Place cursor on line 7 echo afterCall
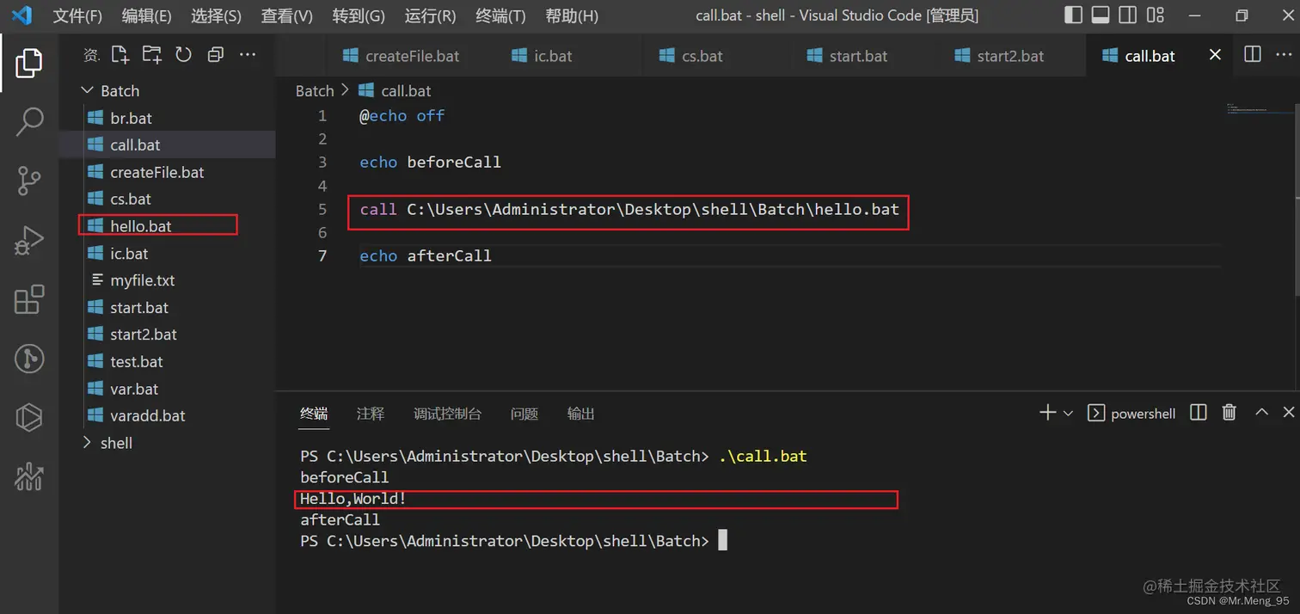Screen dimensions: 1300x614 (x=426, y=255)
